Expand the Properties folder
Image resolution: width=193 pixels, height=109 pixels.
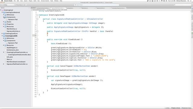pos(4,24)
